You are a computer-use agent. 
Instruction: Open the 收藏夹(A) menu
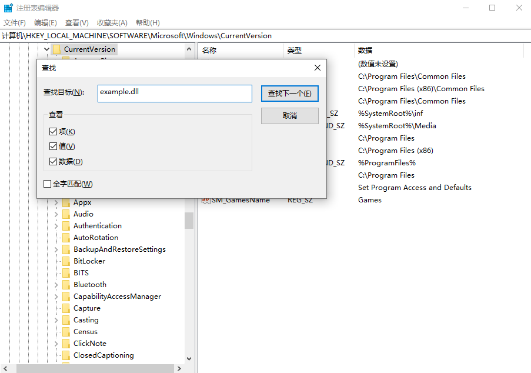tap(112, 23)
